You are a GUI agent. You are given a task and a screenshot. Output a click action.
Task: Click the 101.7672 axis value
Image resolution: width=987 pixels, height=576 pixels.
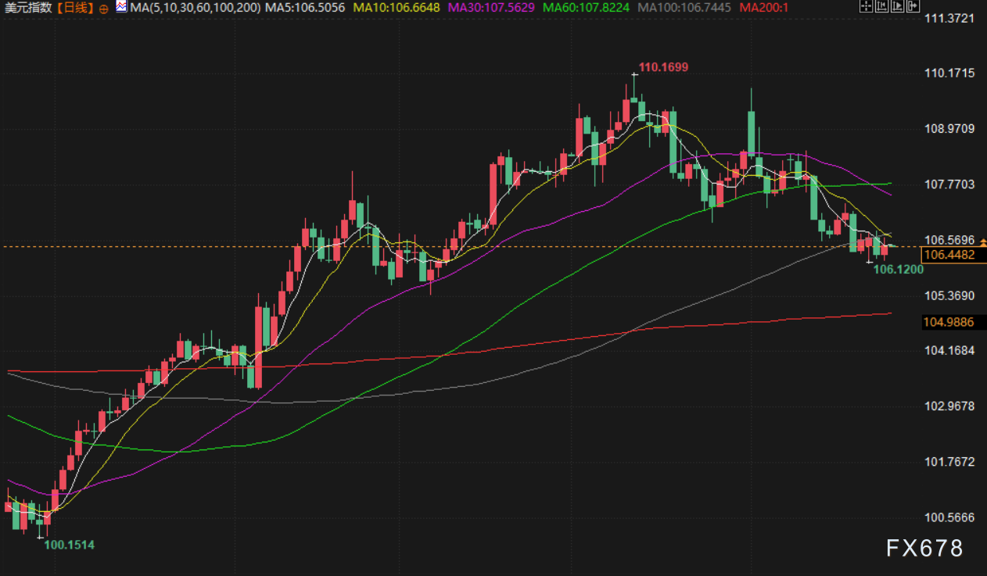tap(949, 462)
